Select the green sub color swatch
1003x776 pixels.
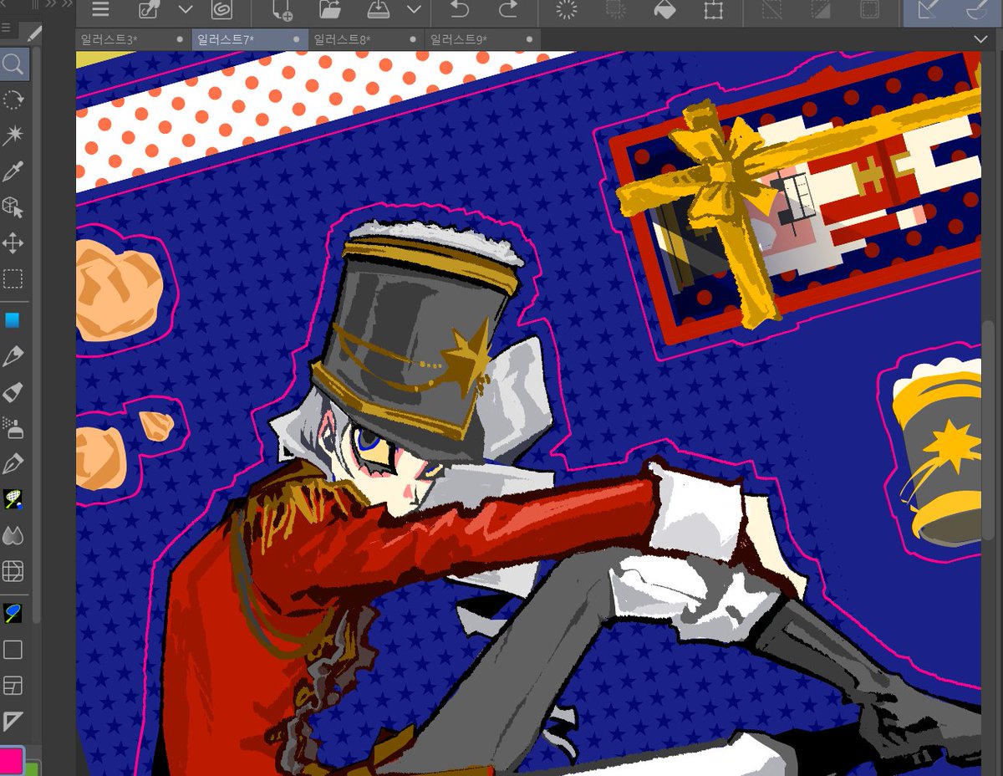click(33, 768)
